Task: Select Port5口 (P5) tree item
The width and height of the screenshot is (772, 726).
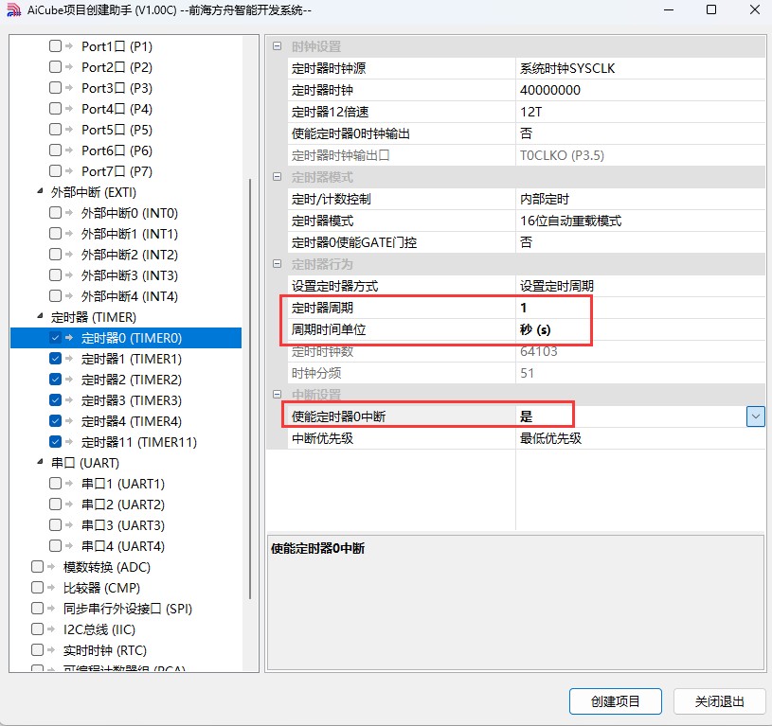Action: 117,130
